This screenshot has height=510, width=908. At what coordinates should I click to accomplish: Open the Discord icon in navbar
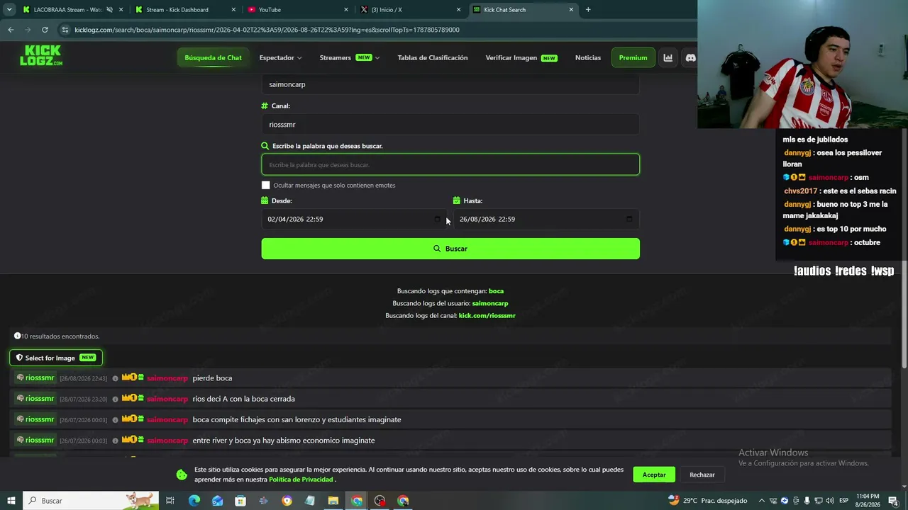[x=690, y=58]
